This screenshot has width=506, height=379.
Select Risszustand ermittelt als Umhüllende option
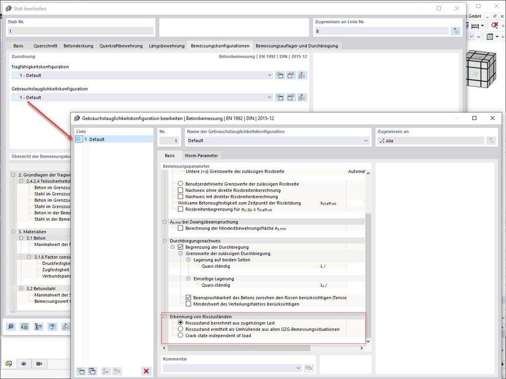[181, 329]
